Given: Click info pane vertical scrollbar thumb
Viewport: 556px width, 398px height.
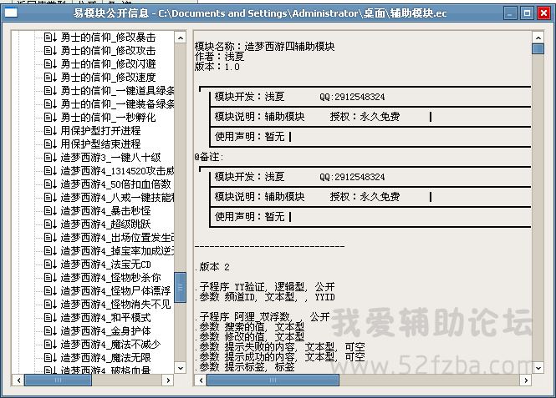Looking at the screenshot, I should (x=538, y=49).
